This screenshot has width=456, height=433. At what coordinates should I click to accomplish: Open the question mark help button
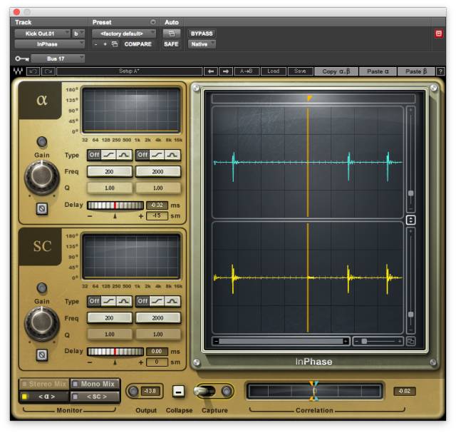point(440,71)
